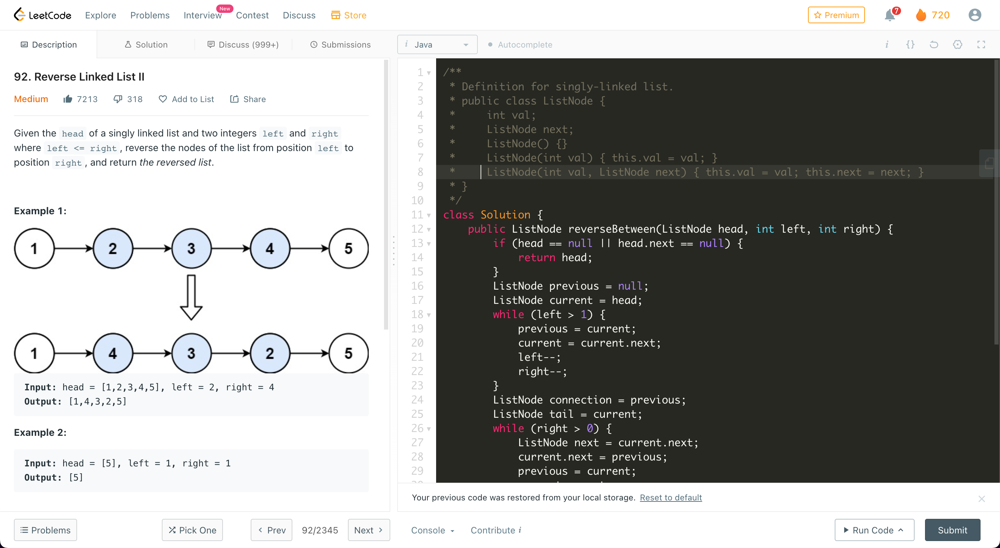The image size is (1000, 548).
Task: Switch to the Submissions tab
Action: (340, 45)
